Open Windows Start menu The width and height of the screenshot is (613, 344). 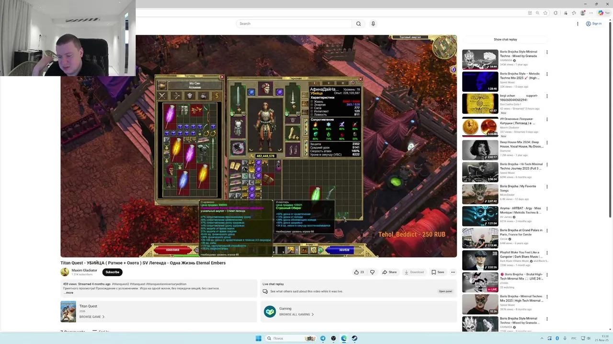258,338
